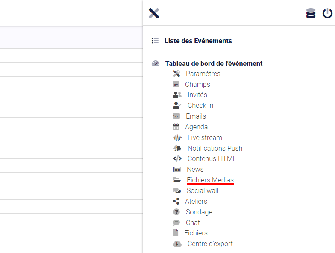
Task: Click the Paramètres wrench icon
Action: tap(176, 74)
